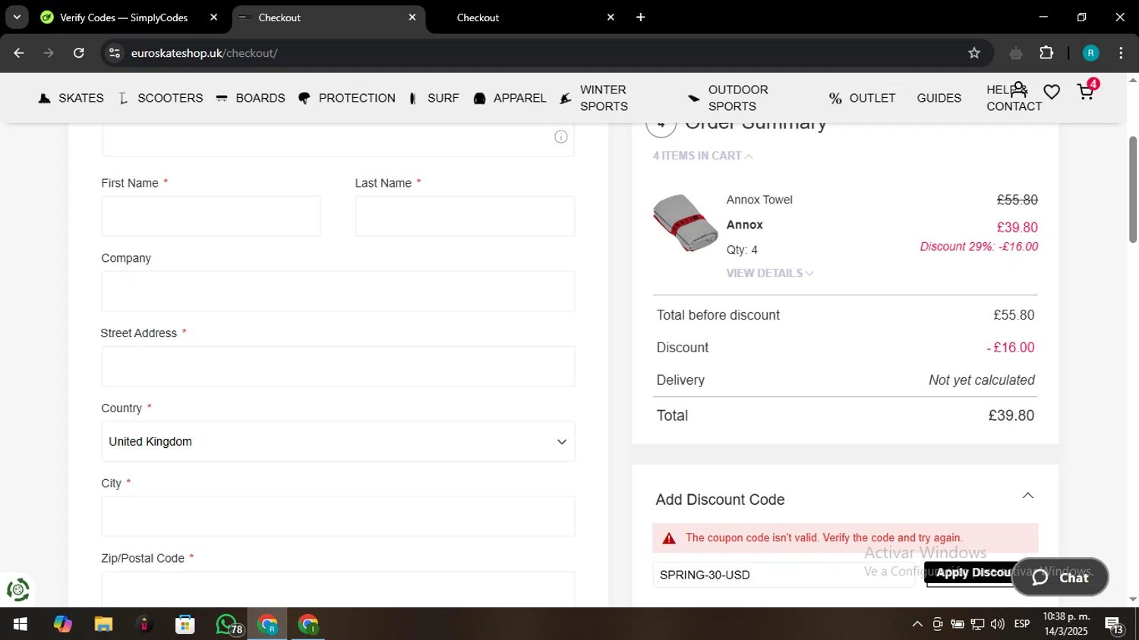
Task: Collapse 4 ITEMS IN CART list
Action: point(702,156)
